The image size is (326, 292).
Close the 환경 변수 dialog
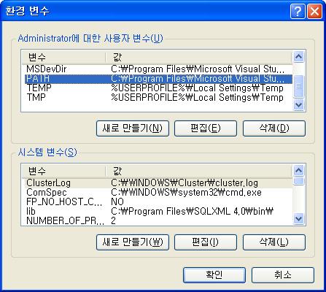tap(314, 11)
